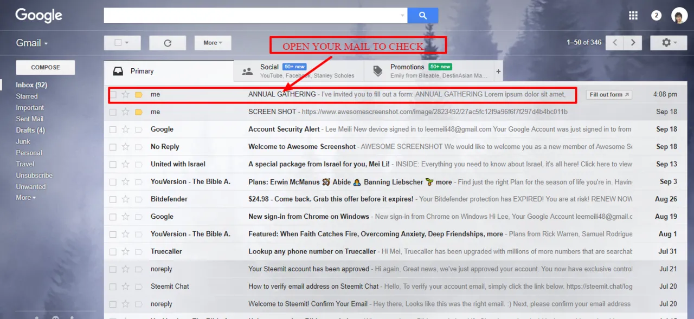The width and height of the screenshot is (694, 319).
Task: Check the Bitdefender email row
Action: click(113, 199)
